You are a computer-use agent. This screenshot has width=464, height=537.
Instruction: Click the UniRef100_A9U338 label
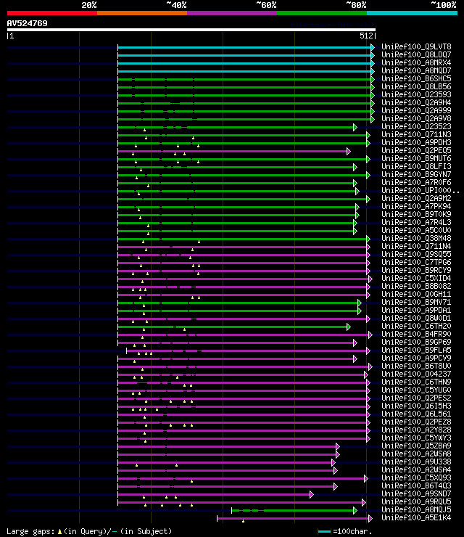[416, 462]
